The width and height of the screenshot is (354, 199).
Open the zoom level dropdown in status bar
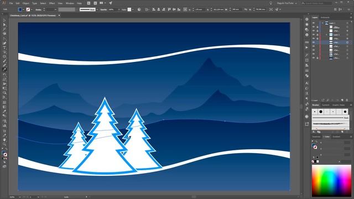coord(20,197)
